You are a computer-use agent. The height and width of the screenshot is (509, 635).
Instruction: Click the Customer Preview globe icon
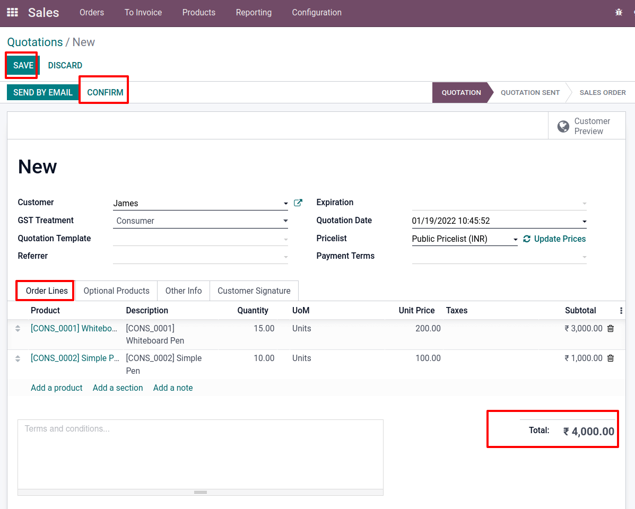[x=563, y=126]
